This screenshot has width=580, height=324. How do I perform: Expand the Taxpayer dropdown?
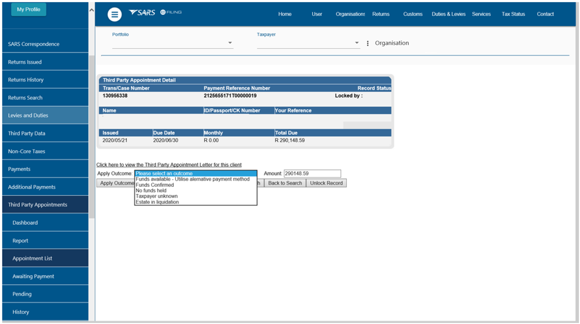357,43
